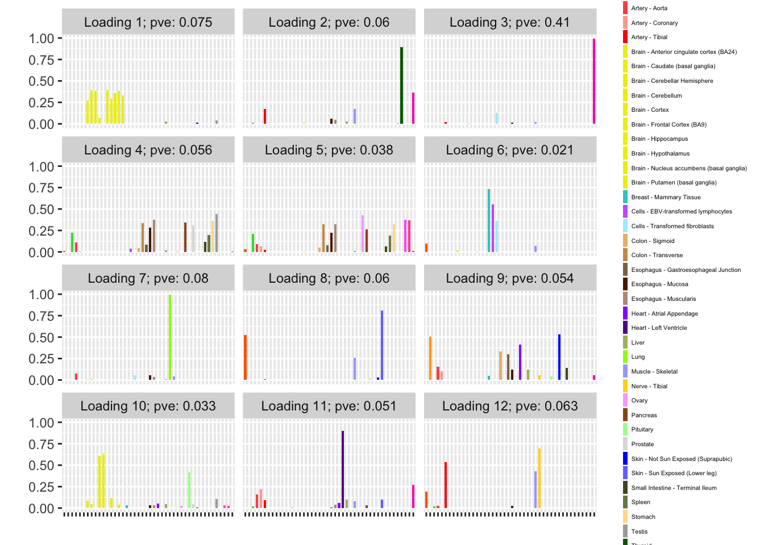Click the Heart - Left Ventricle legend swatch
764x545 pixels.
click(x=625, y=328)
